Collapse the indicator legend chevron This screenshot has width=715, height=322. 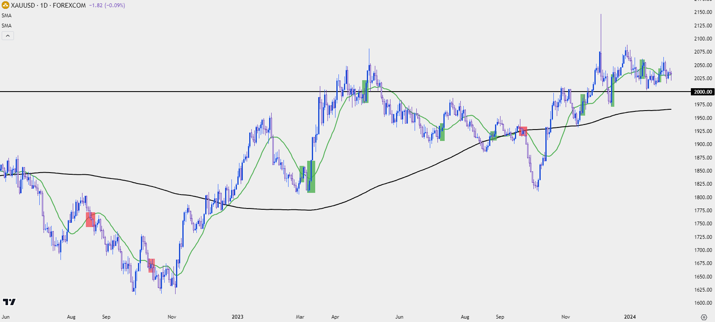[x=8, y=36]
